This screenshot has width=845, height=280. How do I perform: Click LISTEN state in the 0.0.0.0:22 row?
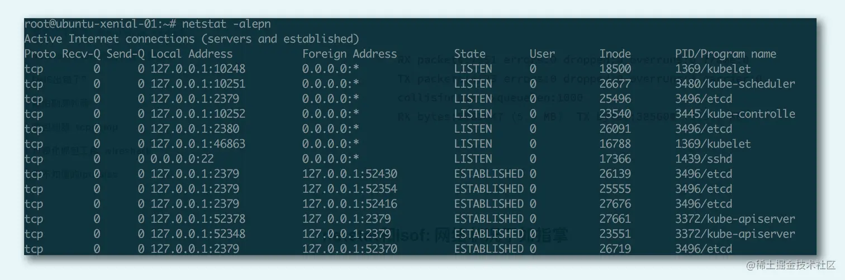[473, 159]
